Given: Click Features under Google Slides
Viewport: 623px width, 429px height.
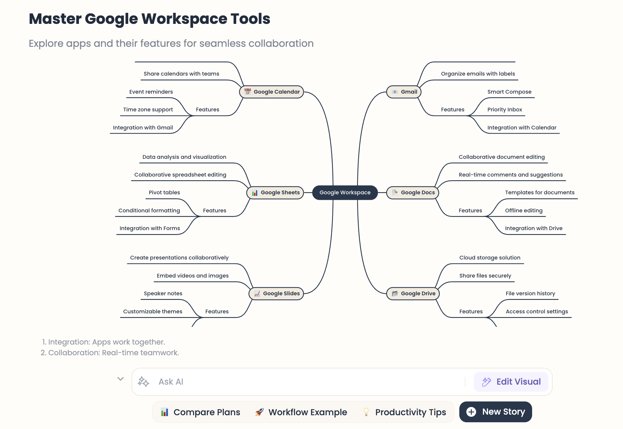Looking at the screenshot, I should pyautogui.click(x=217, y=311).
